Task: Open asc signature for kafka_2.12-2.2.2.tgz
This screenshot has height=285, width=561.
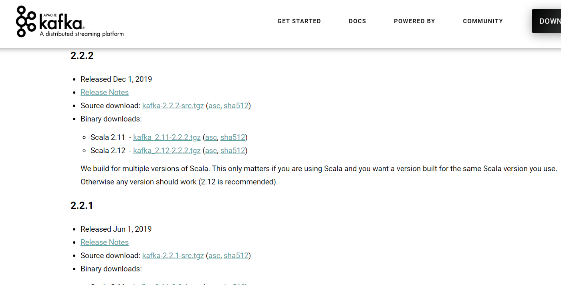Action: tap(211, 151)
